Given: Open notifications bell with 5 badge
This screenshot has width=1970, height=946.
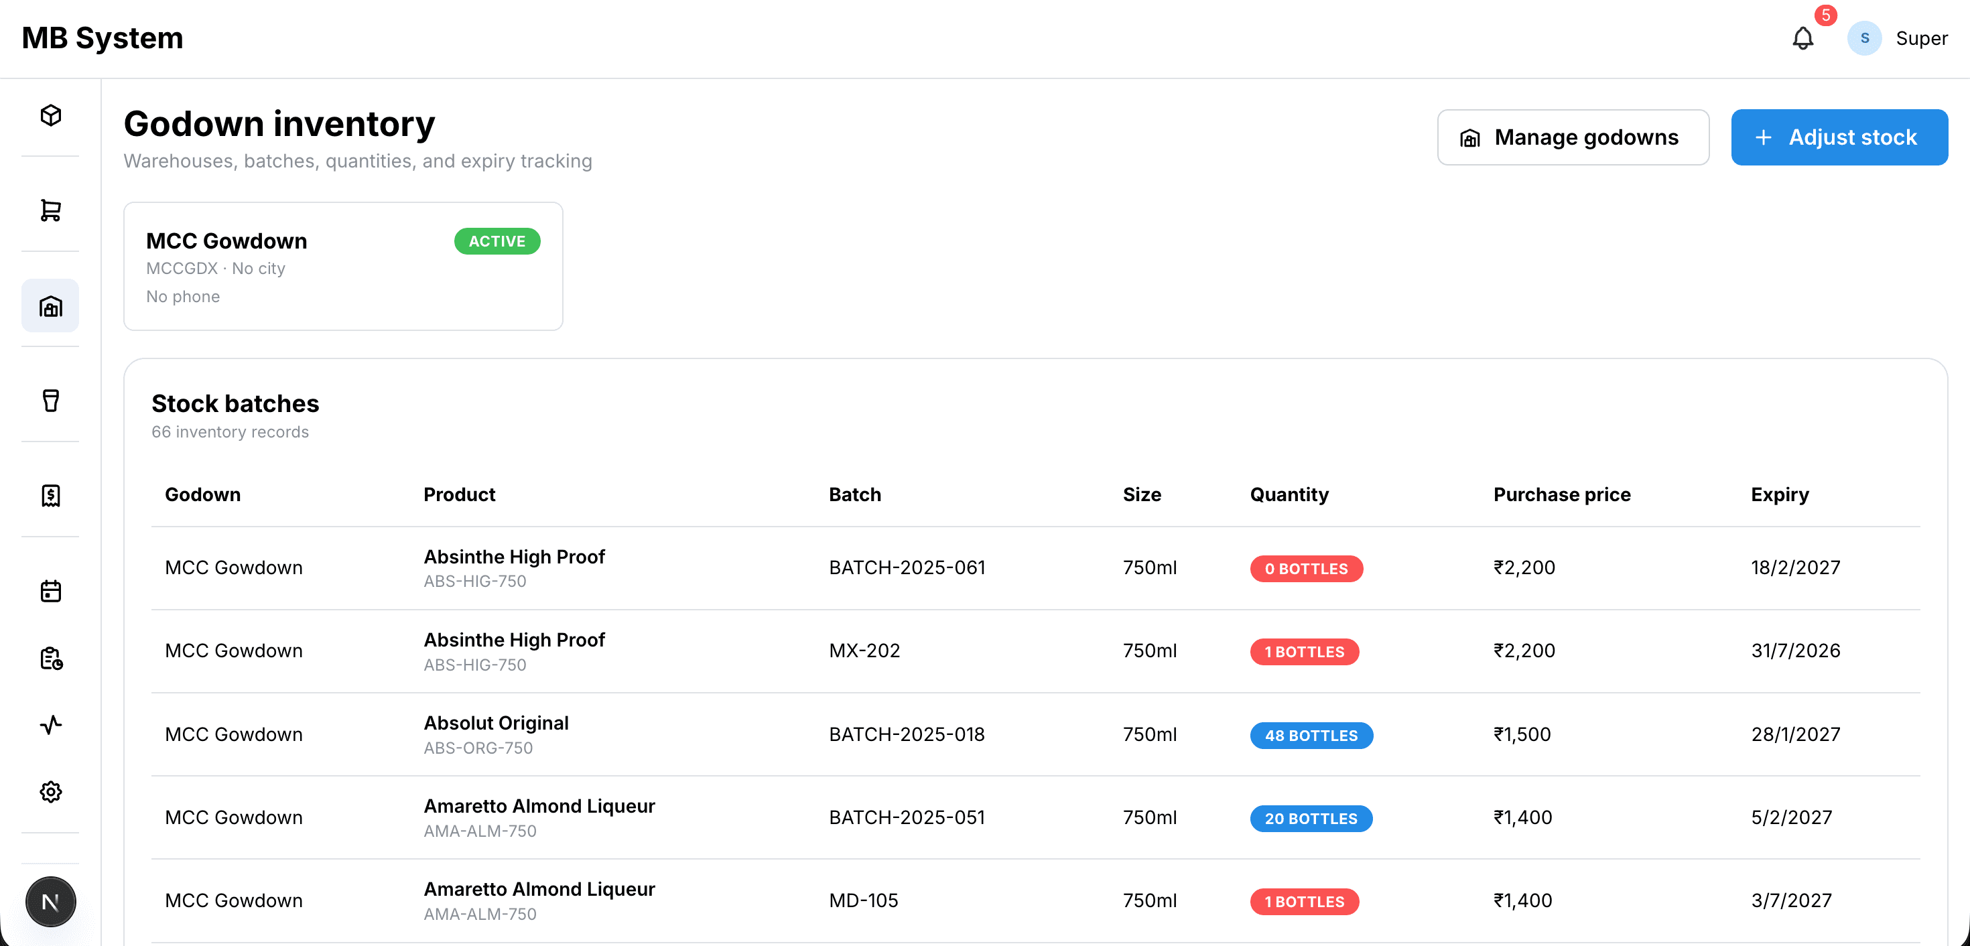Looking at the screenshot, I should pos(1803,38).
